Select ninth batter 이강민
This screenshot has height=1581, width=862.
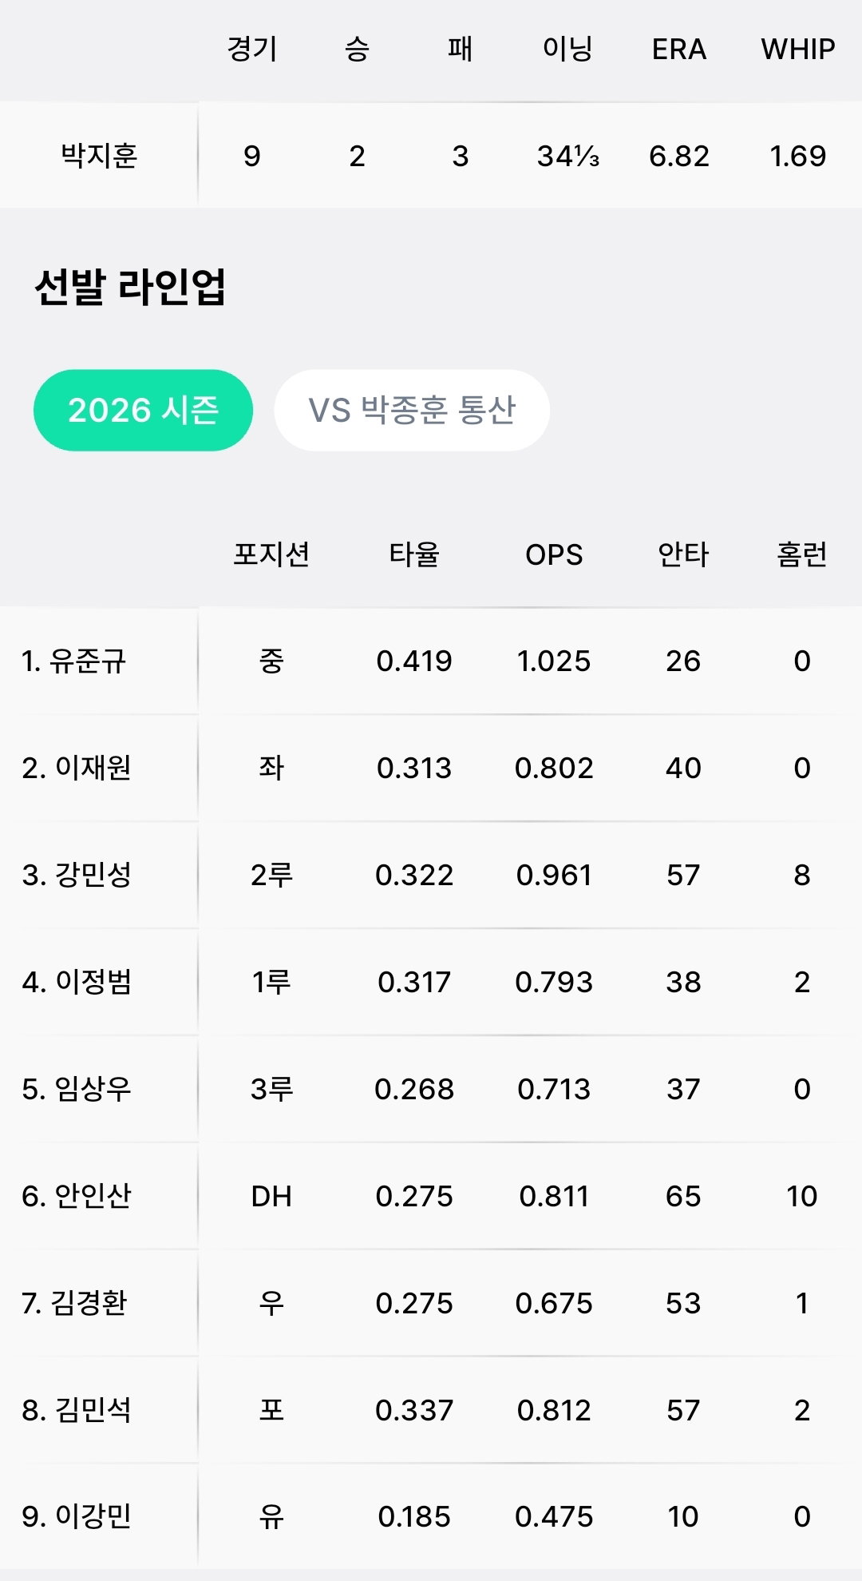(431, 1517)
